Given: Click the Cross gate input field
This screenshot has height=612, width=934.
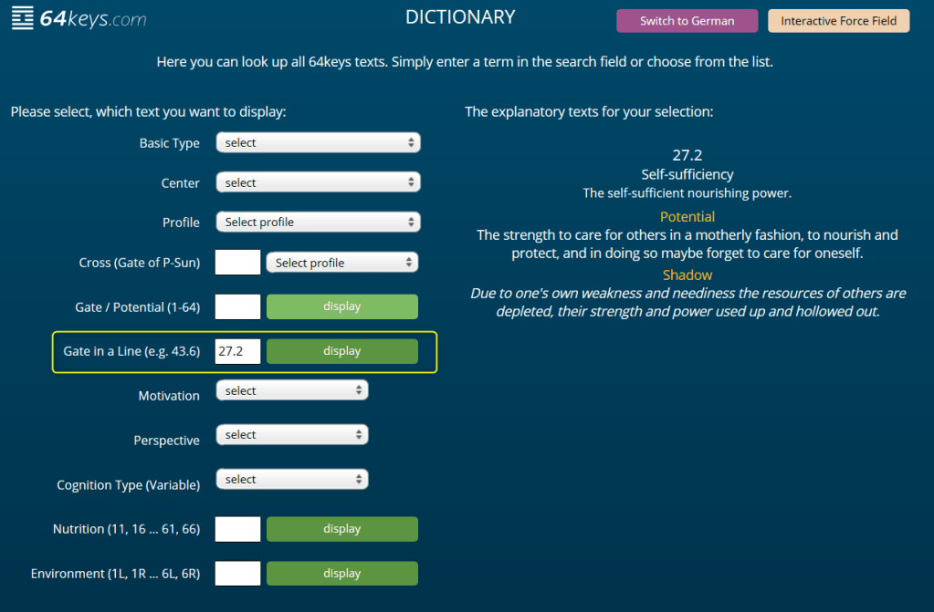Looking at the screenshot, I should (237, 263).
